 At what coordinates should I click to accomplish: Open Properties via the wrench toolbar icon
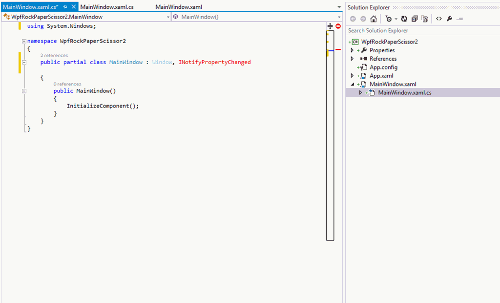click(449, 19)
